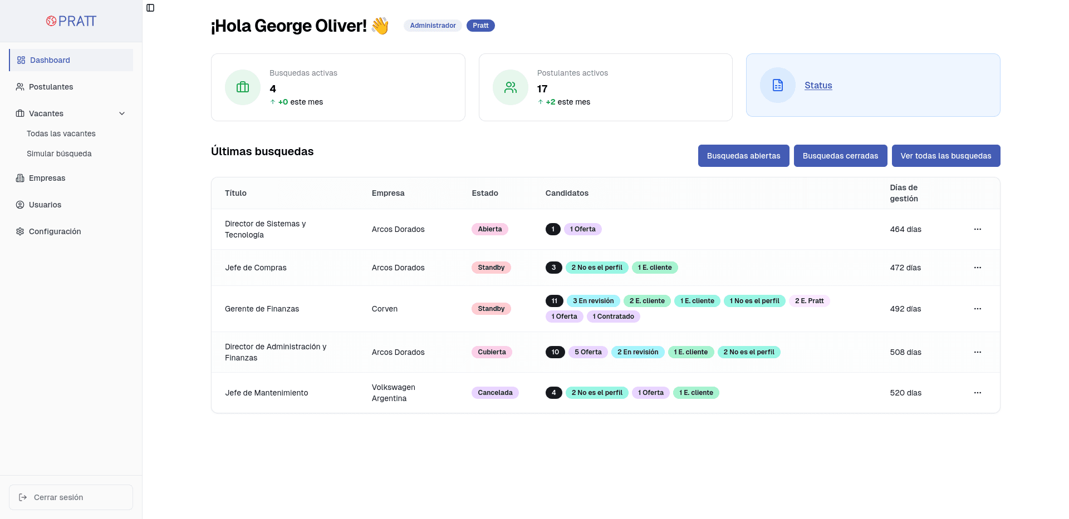
Task: Click the Busquedas cerradas button
Action: [841, 156]
